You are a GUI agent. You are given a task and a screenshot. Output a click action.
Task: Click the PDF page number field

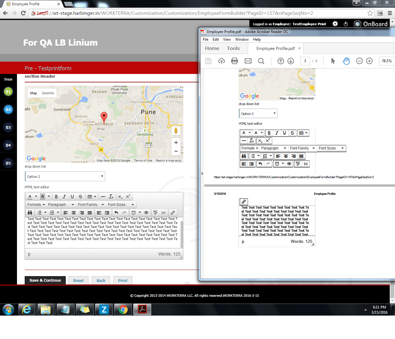(x=305, y=61)
